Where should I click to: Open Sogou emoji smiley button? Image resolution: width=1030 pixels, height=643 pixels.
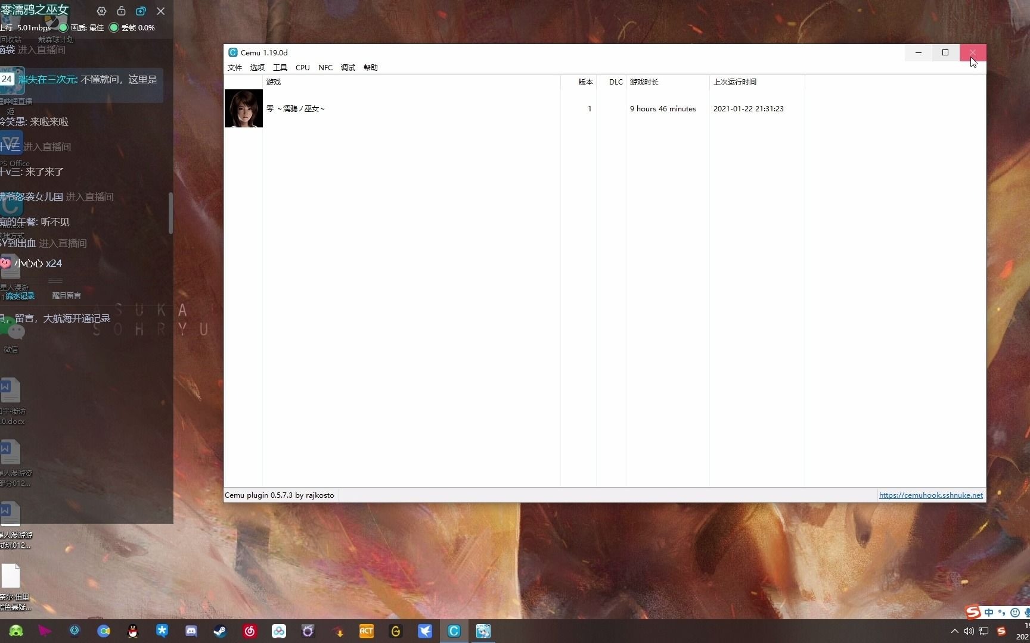click(x=1015, y=613)
